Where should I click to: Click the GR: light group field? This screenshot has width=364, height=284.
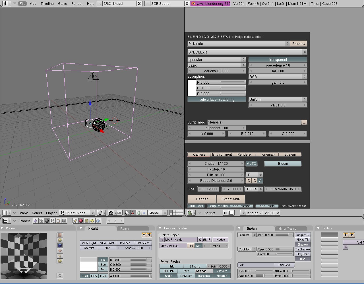256,265
